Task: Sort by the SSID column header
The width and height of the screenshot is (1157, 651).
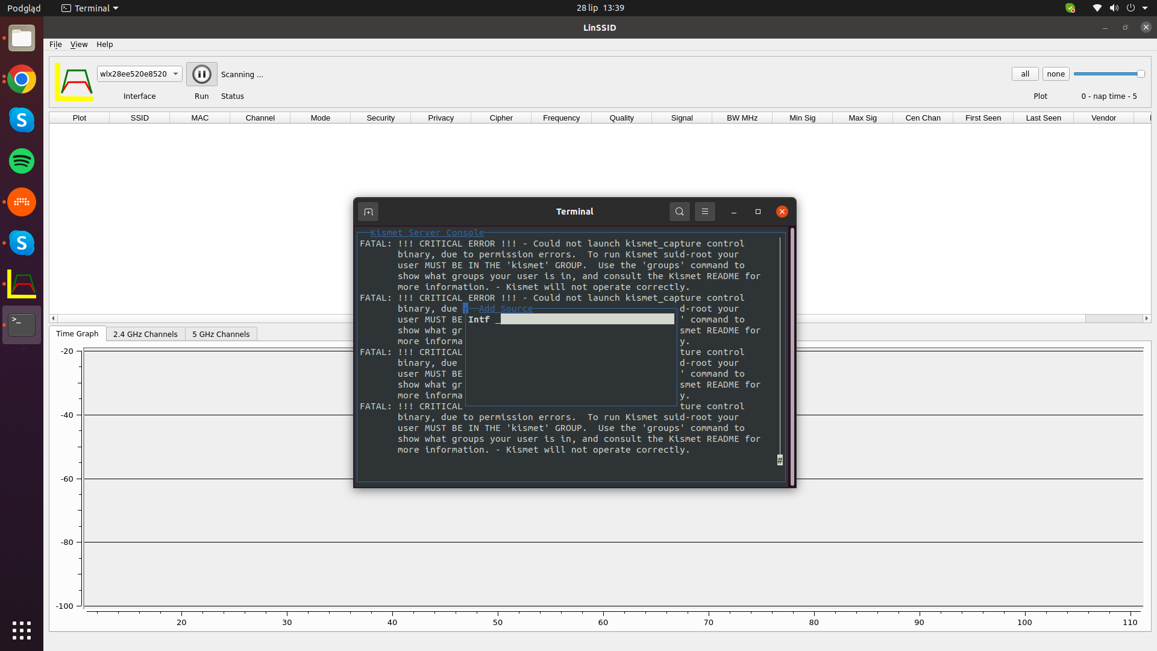Action: point(140,118)
